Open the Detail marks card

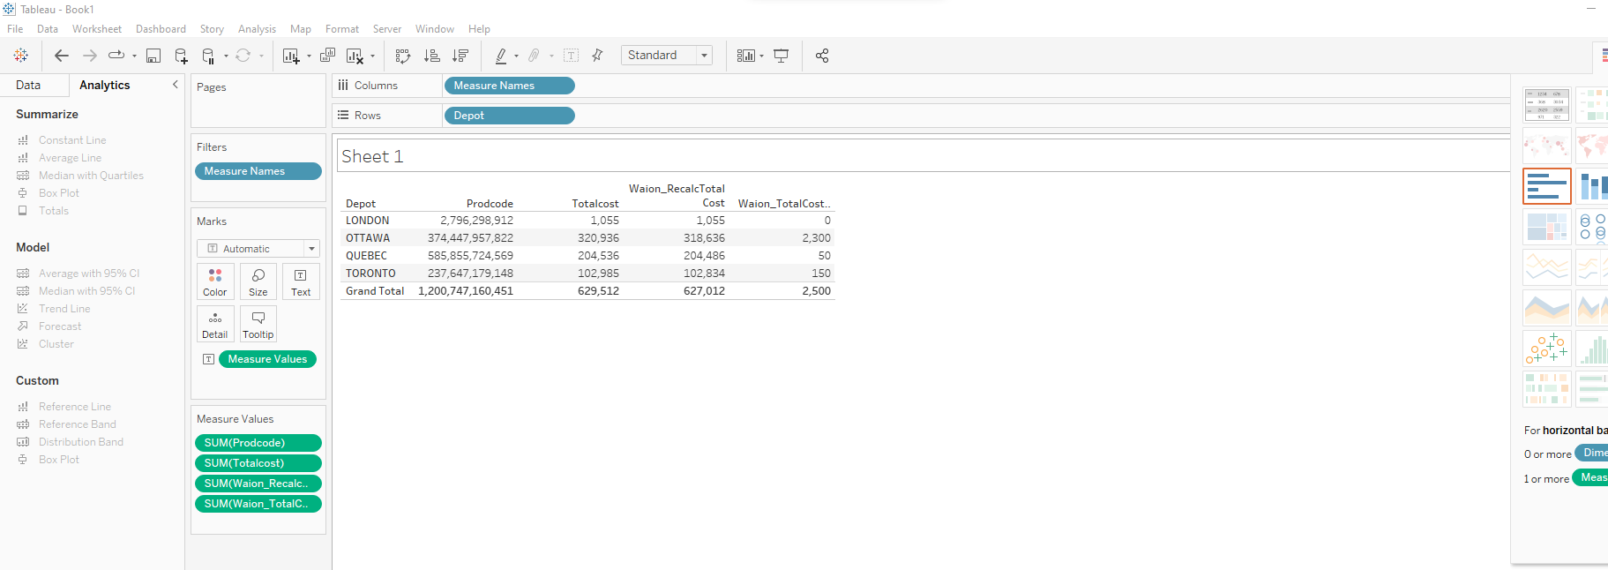tap(215, 324)
